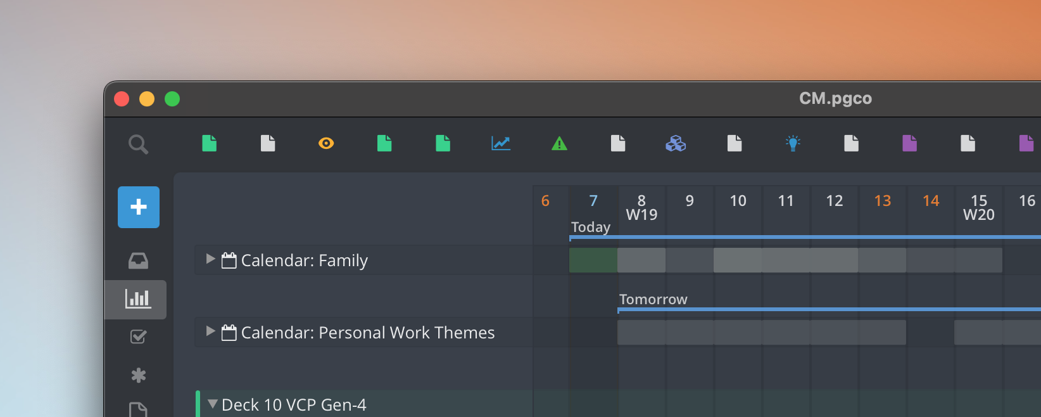Click the blue lightbulb toolbar icon
The height and width of the screenshot is (417, 1041).
pyautogui.click(x=793, y=143)
